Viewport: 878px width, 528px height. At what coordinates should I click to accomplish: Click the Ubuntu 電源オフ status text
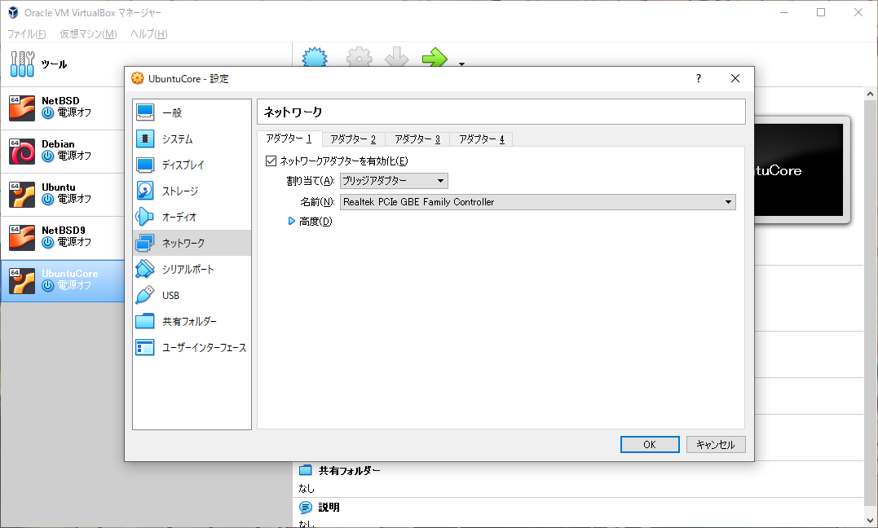pos(74,199)
